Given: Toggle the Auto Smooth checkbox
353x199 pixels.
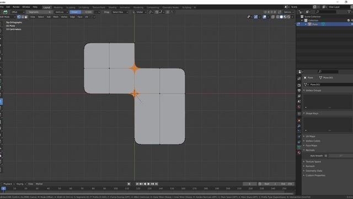Looking at the screenshot, I should pos(326,156).
